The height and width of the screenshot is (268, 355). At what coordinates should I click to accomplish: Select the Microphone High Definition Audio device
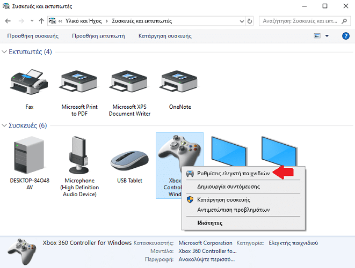[x=79, y=155]
